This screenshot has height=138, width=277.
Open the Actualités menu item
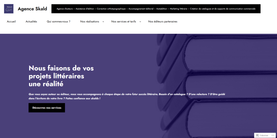(x=31, y=22)
